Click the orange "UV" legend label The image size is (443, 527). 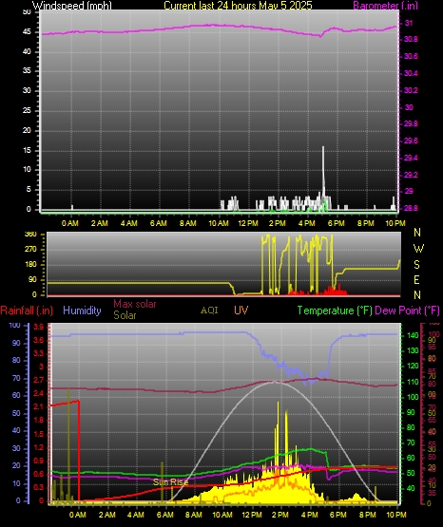(x=241, y=311)
